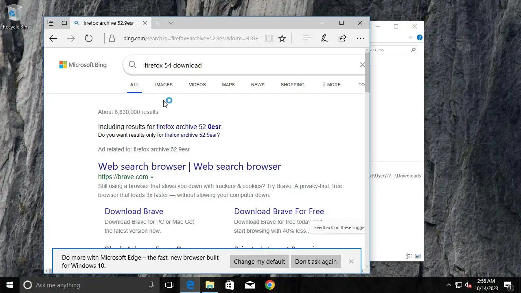The width and height of the screenshot is (521, 293).
Task: Switch to IMAGES tab
Action: tap(164, 85)
